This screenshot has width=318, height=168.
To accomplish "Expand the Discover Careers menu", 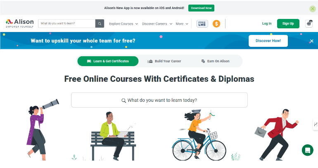I will [x=157, y=24].
